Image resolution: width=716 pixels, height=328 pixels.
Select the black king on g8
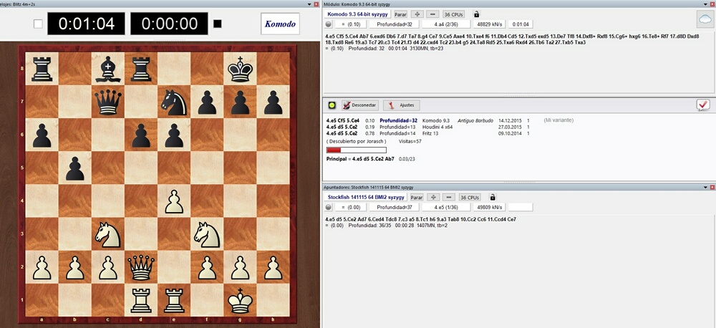tap(240, 69)
